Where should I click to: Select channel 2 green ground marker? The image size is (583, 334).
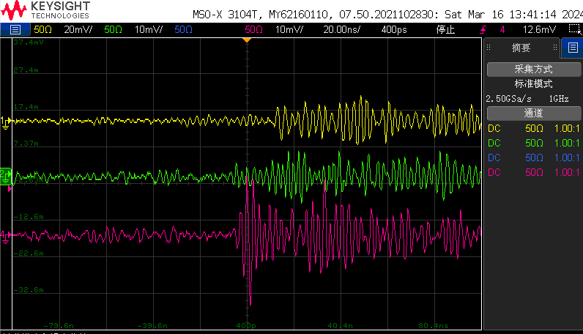(x=5, y=174)
